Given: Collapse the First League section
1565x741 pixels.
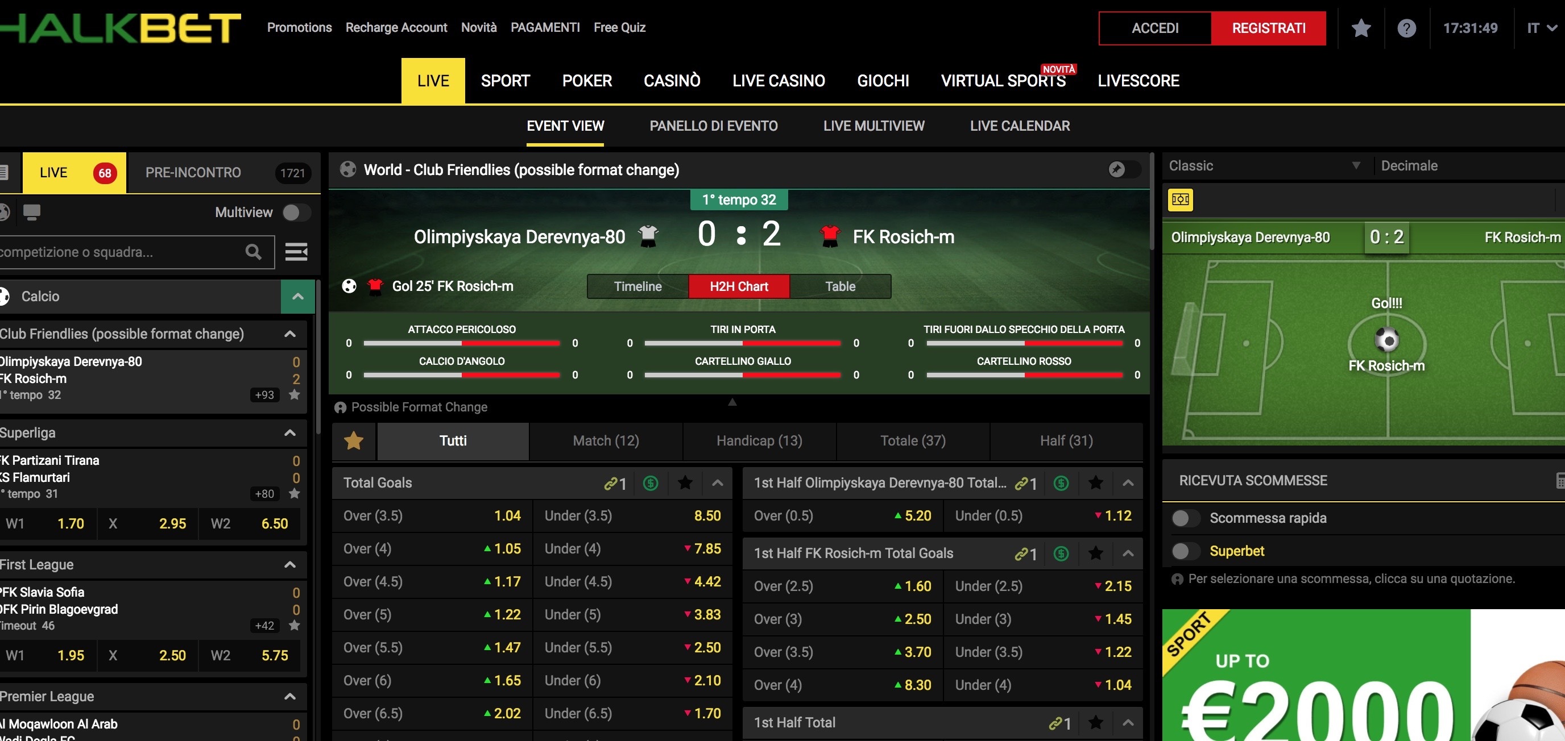Looking at the screenshot, I should tap(291, 564).
